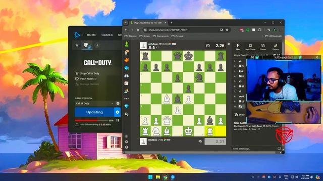Click move 'e4' in the move list
Image resolution: width=323 pixels, height=181 pixels.
240,61
